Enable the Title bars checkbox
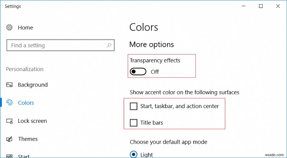Image resolution: width=287 pixels, height=158 pixels. coord(133,123)
